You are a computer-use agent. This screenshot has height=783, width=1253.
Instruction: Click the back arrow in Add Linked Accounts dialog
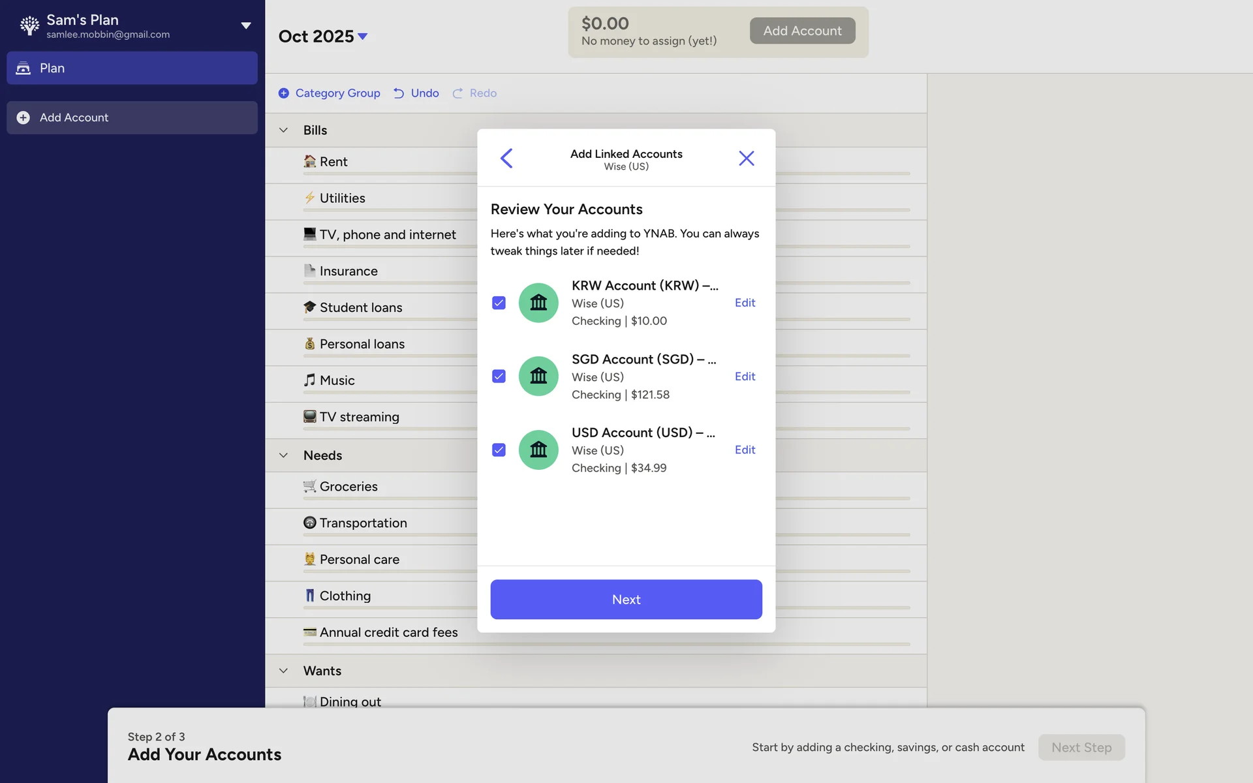tap(506, 158)
